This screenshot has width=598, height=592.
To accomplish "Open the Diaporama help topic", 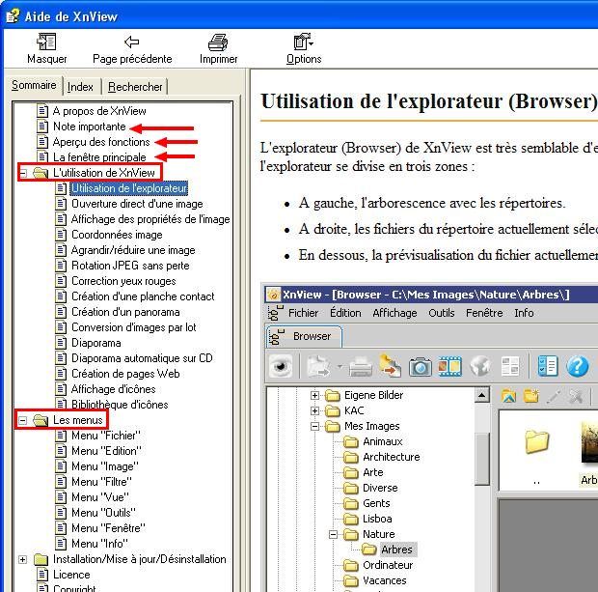I will click(95, 343).
